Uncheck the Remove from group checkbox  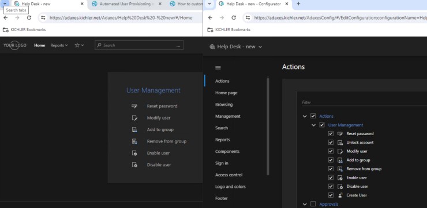(331, 169)
